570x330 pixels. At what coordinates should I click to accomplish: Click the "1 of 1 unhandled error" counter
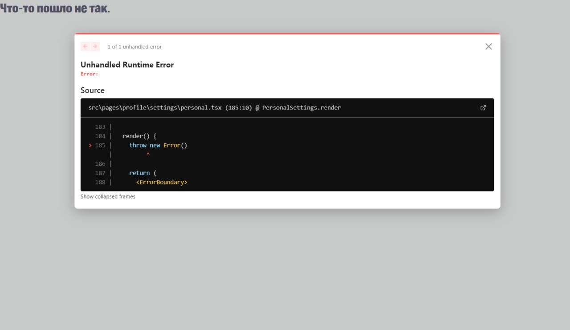click(134, 47)
